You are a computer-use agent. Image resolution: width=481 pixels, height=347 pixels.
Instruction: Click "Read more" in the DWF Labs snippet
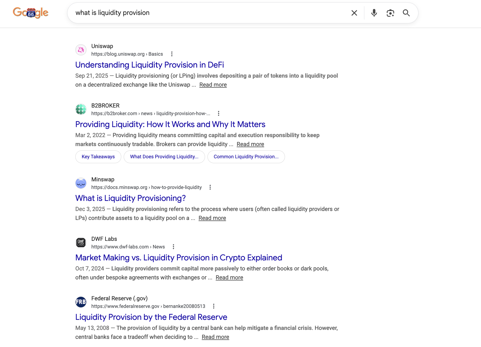click(x=229, y=277)
